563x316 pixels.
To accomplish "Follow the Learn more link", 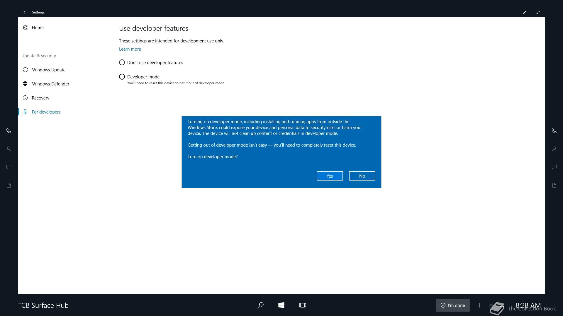I will click(130, 49).
